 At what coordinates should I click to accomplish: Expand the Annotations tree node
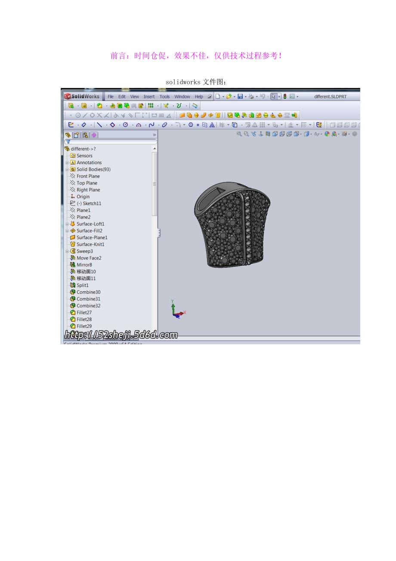(67, 163)
